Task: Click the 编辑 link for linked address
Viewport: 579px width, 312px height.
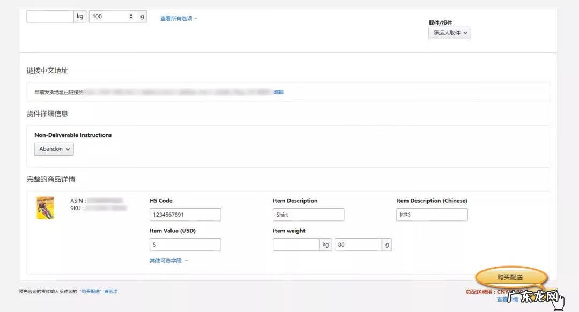Action: tap(278, 92)
